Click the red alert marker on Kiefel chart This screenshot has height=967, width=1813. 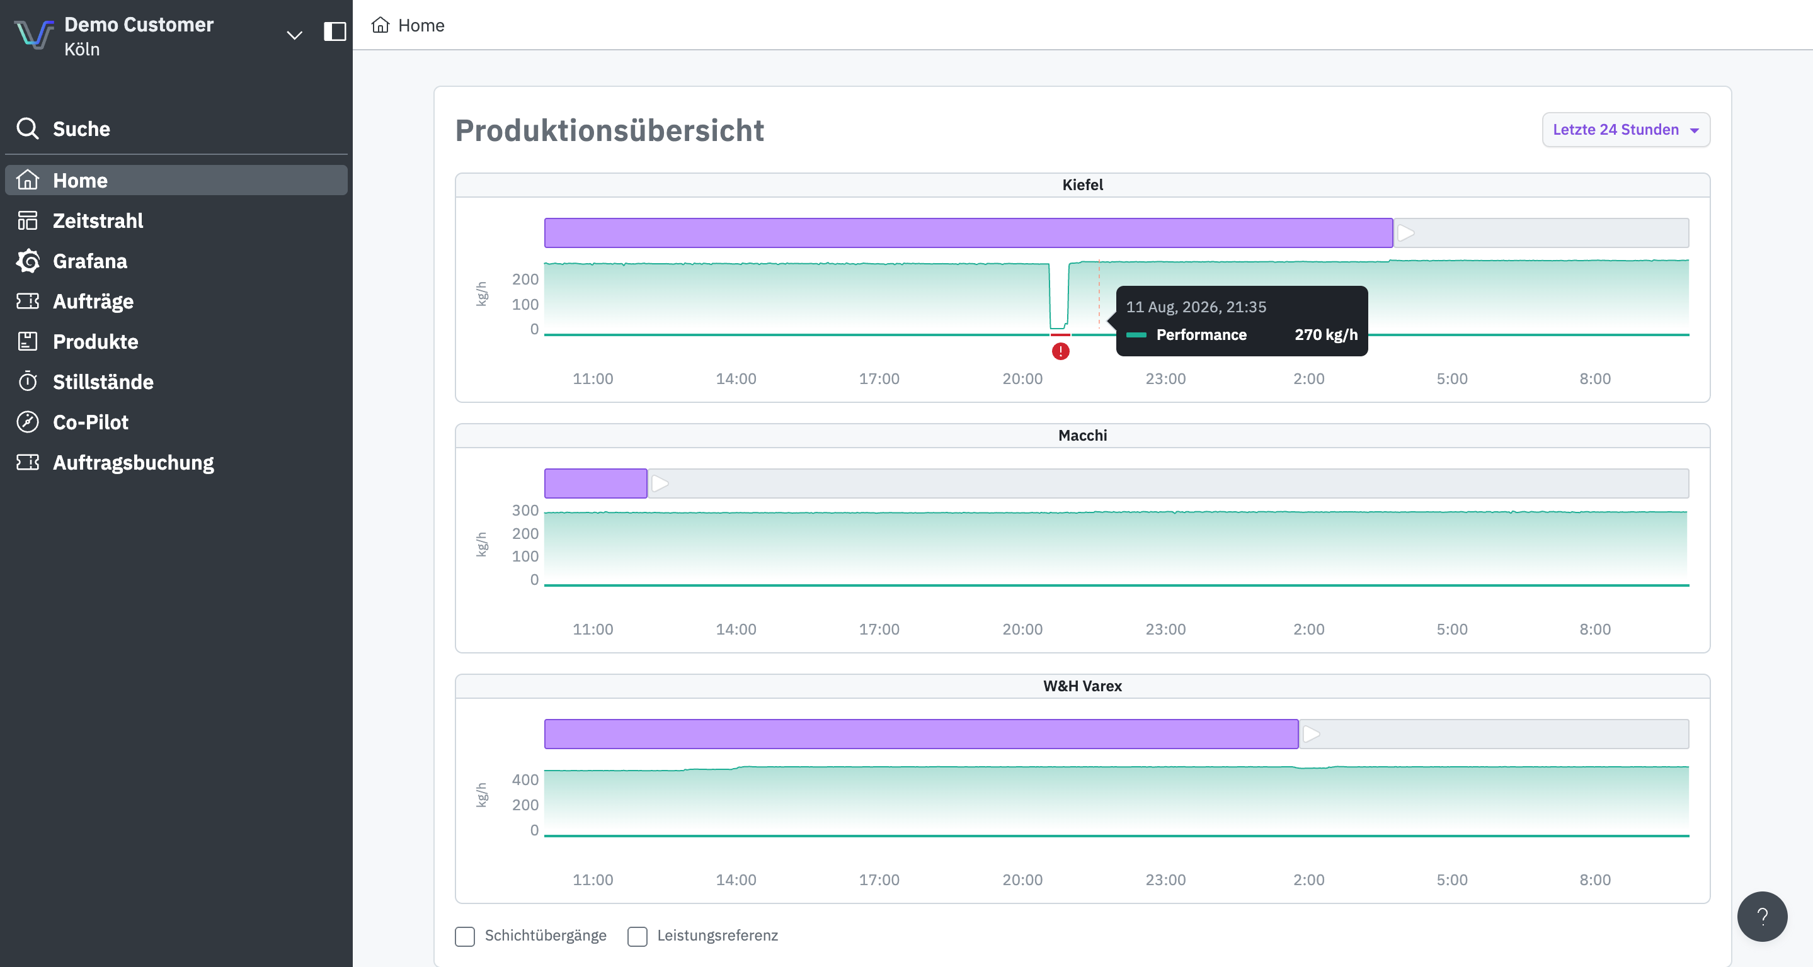click(1060, 351)
